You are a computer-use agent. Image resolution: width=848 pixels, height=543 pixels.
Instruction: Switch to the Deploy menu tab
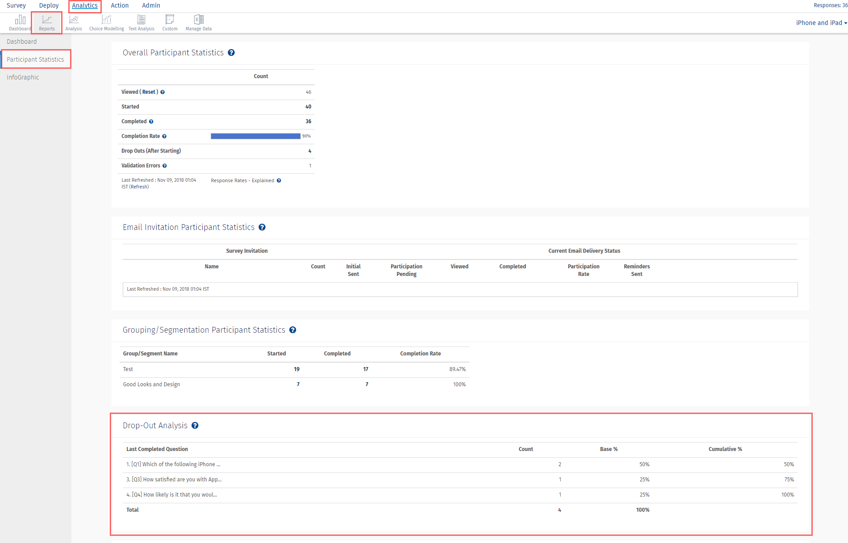[49, 5]
